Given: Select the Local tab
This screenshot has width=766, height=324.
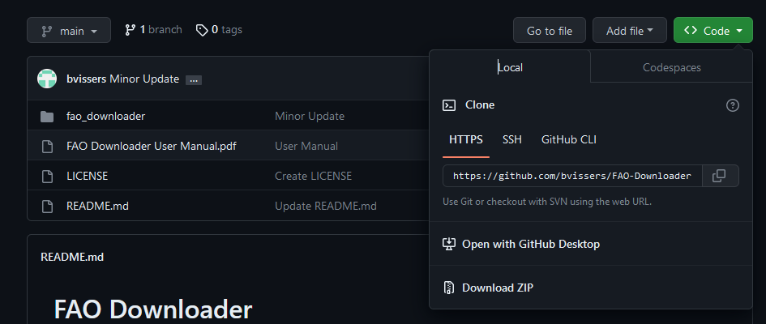Looking at the screenshot, I should point(510,67).
